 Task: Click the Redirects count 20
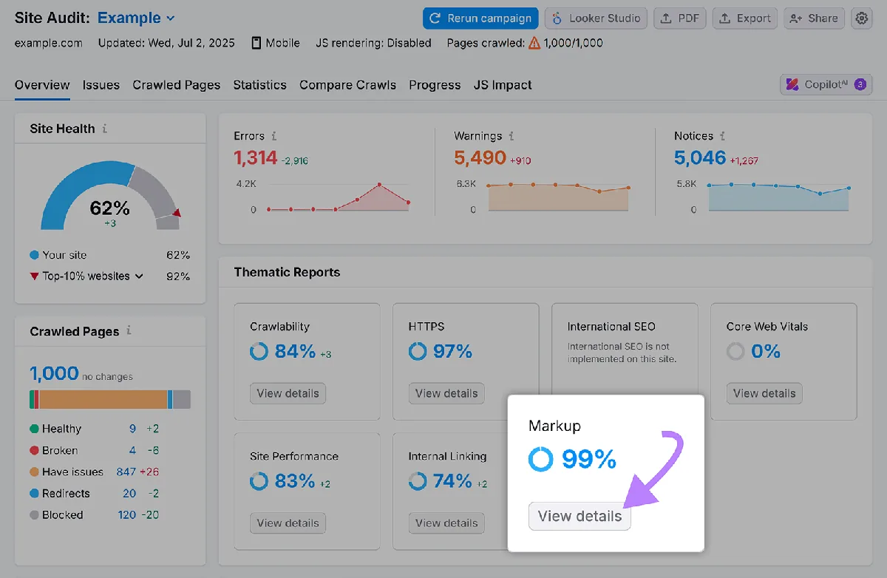coord(129,493)
